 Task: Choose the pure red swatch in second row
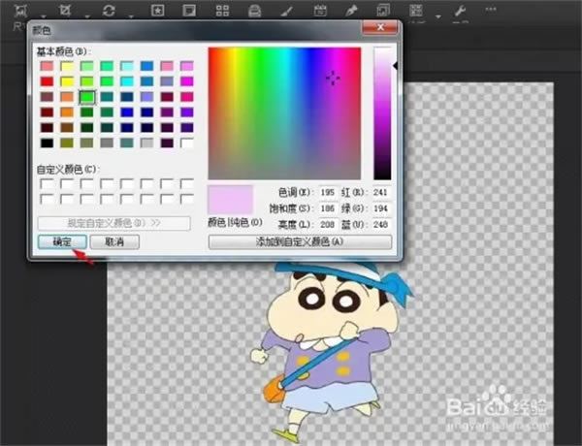pyautogui.click(x=47, y=81)
